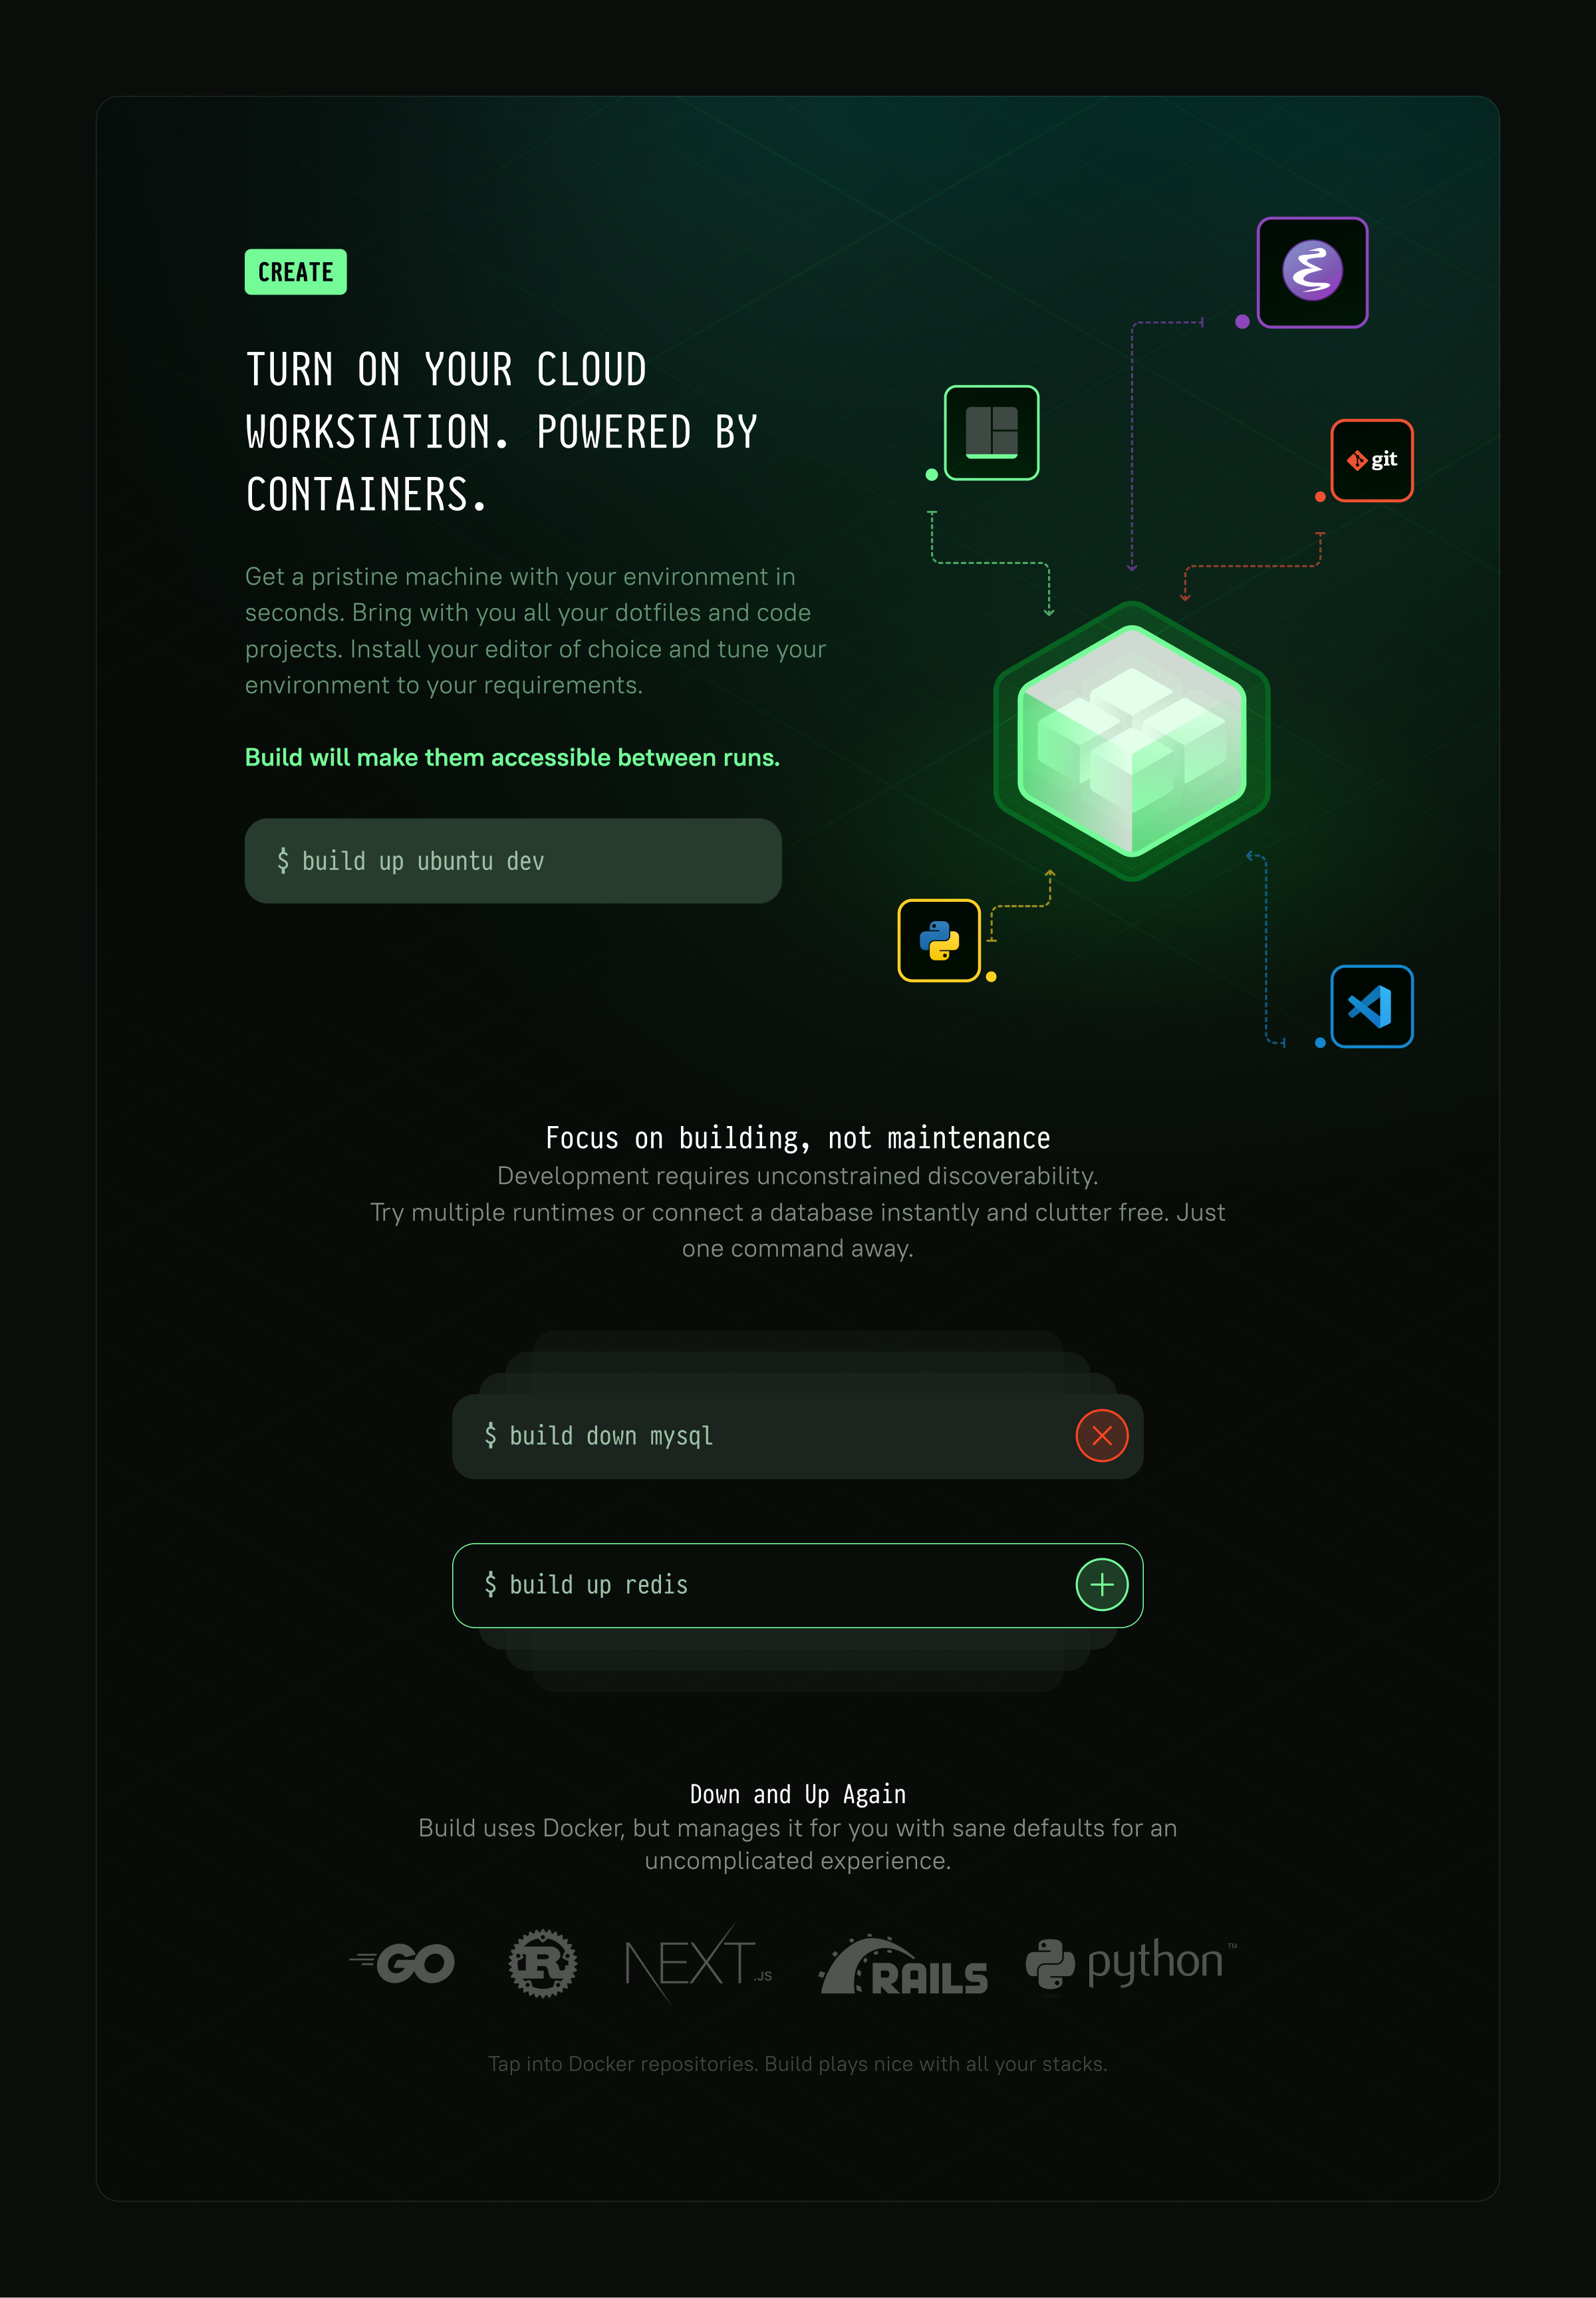
Task: Click the green plus button on redis command
Action: [x=1102, y=1584]
